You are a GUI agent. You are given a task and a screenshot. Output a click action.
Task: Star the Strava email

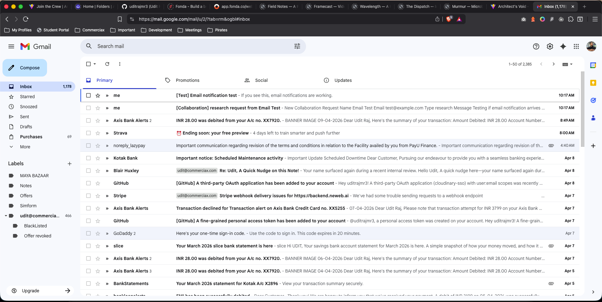tap(98, 133)
